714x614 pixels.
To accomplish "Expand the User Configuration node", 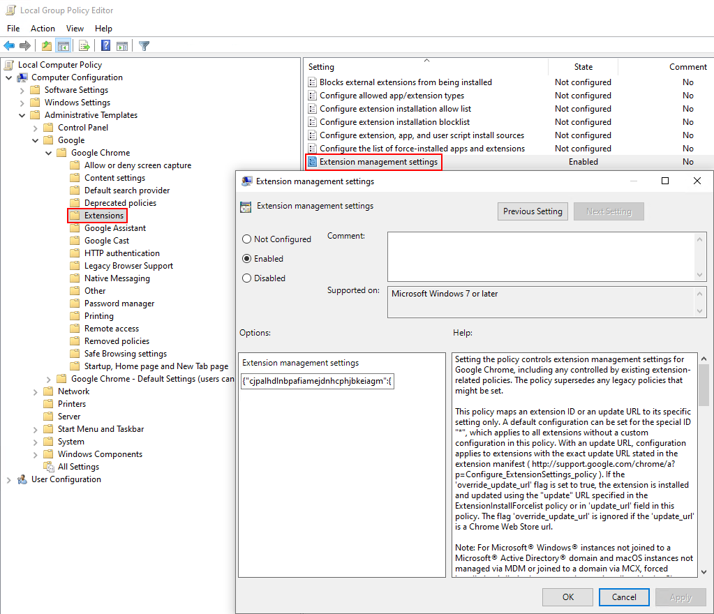I will [x=8, y=480].
